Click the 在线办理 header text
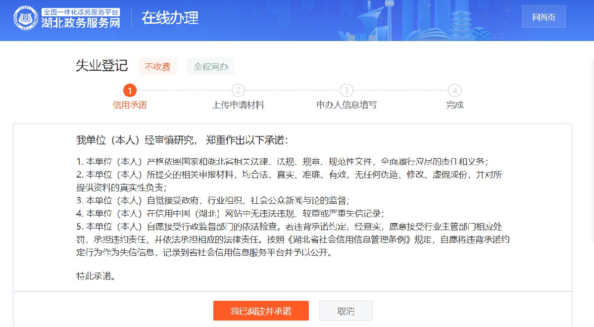594x327 pixels. (170, 18)
